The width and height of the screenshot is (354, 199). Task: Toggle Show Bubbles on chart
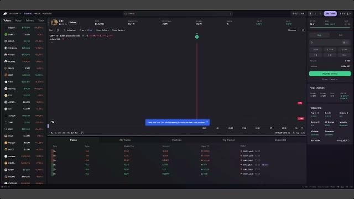point(102,30)
